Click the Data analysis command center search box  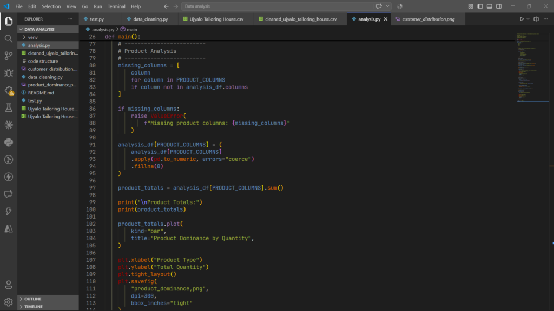276,6
